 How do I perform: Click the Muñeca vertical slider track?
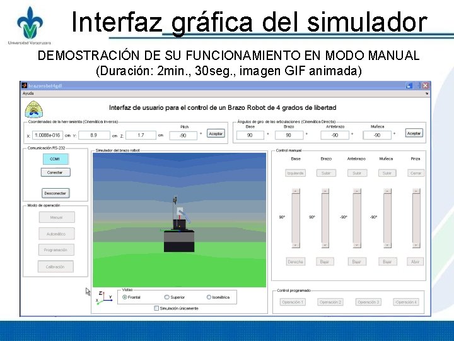387,218
